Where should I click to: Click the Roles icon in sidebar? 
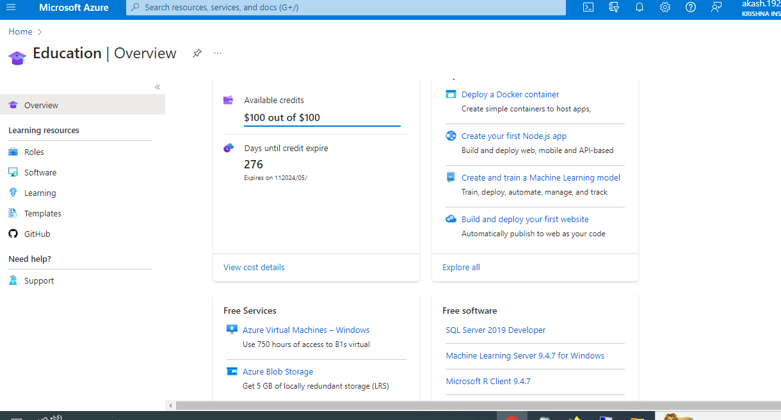click(13, 152)
